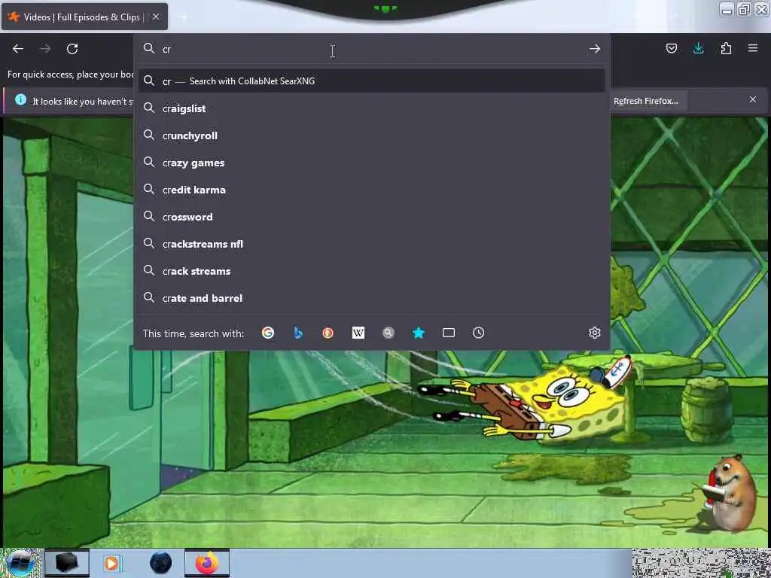Open the Downloads panel icon
The width and height of the screenshot is (771, 578).
(698, 48)
